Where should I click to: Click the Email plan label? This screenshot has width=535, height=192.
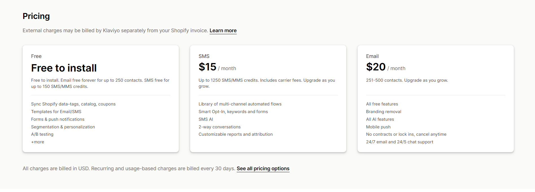point(372,56)
